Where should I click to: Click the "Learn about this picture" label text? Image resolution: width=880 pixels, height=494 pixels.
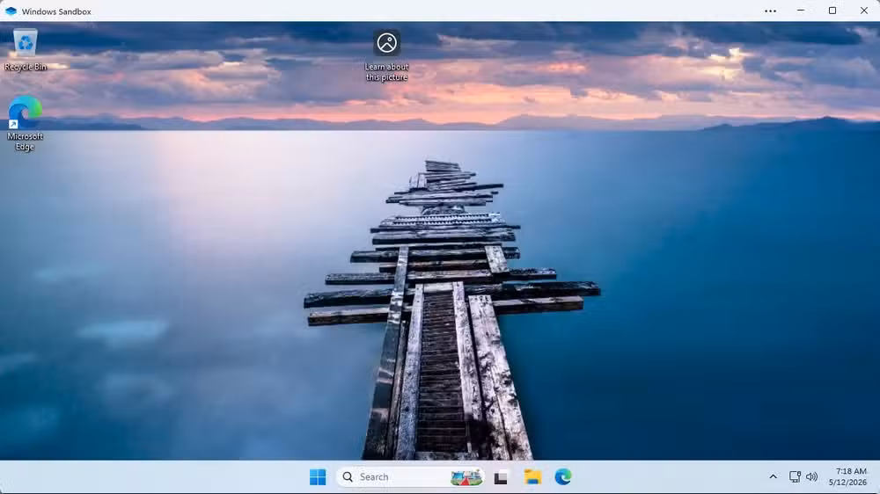386,72
